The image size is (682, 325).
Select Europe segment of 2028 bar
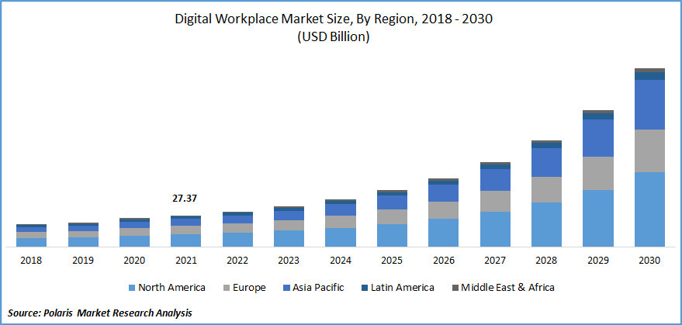click(x=546, y=190)
